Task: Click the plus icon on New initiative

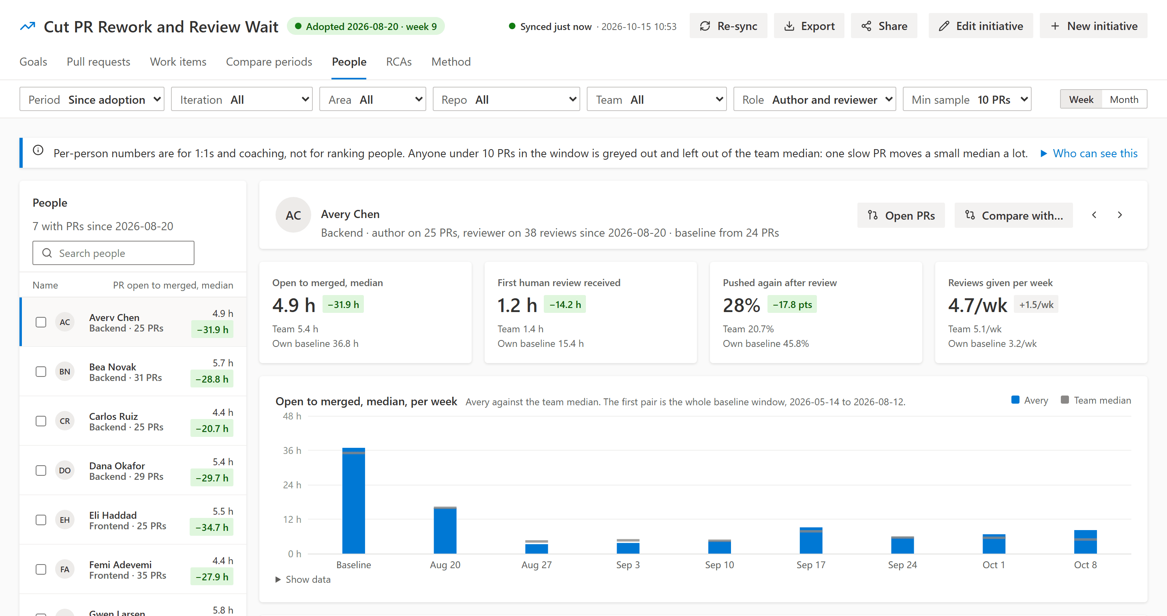Action: tap(1055, 26)
